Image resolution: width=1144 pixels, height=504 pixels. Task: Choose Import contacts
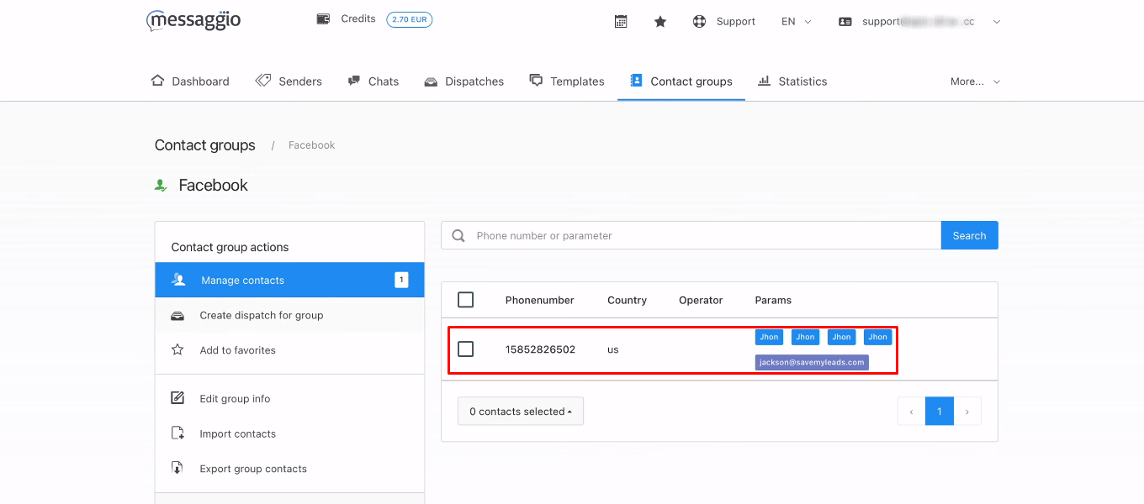tap(289, 433)
